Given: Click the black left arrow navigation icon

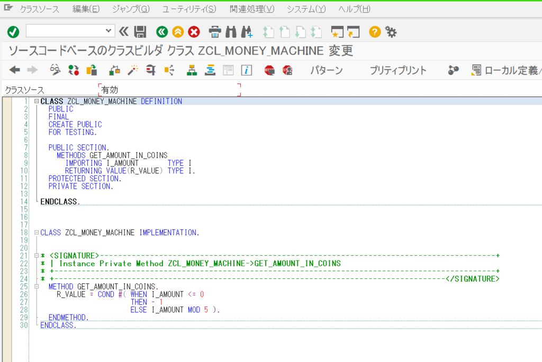Looking at the screenshot, I should point(14,70).
